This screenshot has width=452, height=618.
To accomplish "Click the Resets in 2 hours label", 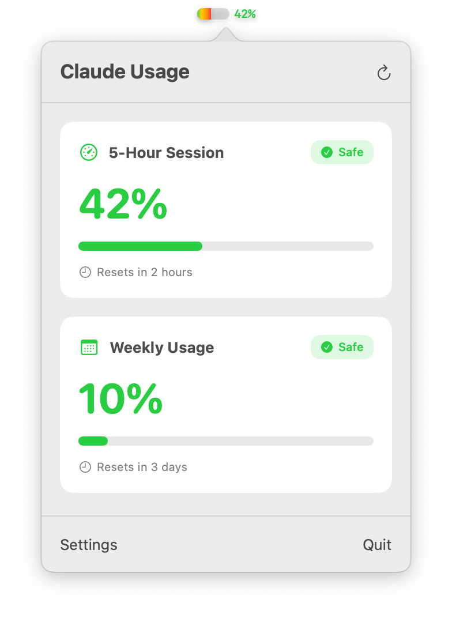I will [x=145, y=272].
